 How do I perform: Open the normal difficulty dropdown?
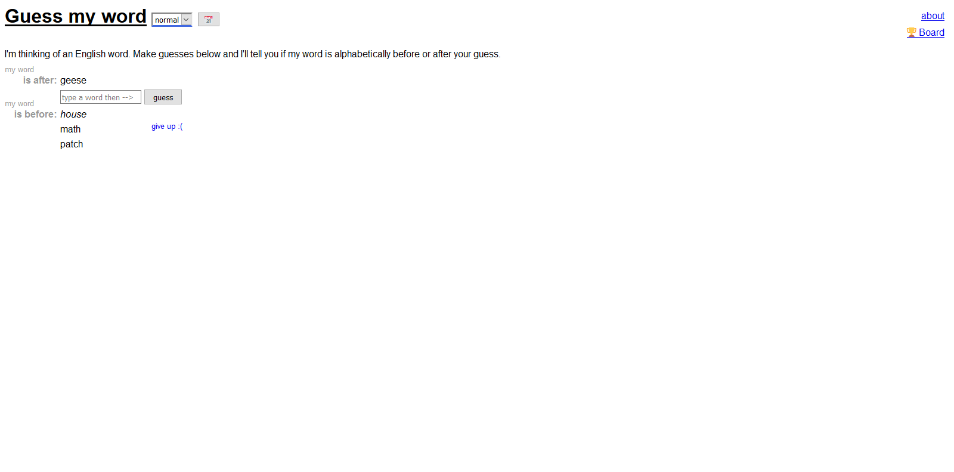(x=172, y=20)
